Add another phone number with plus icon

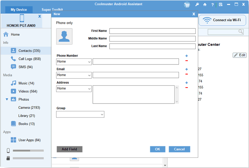coord(187,56)
